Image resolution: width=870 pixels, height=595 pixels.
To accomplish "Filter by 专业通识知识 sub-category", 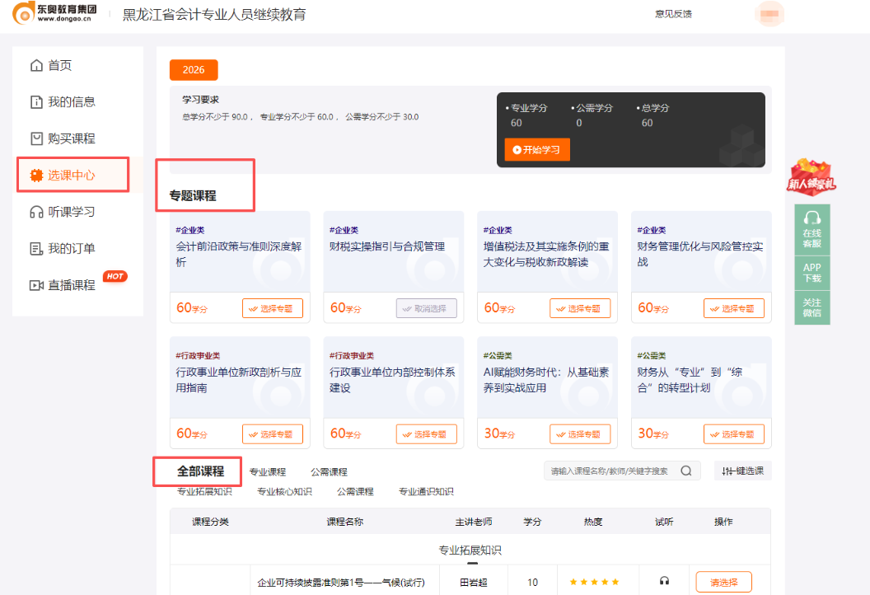I will click(x=426, y=492).
